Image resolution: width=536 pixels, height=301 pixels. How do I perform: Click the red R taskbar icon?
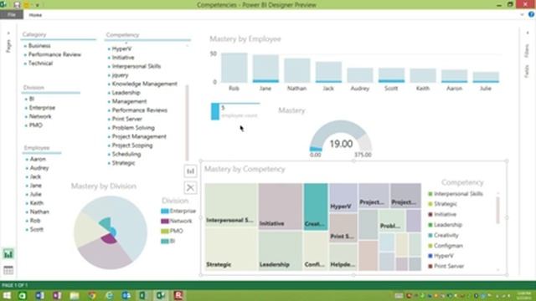(x=178, y=295)
